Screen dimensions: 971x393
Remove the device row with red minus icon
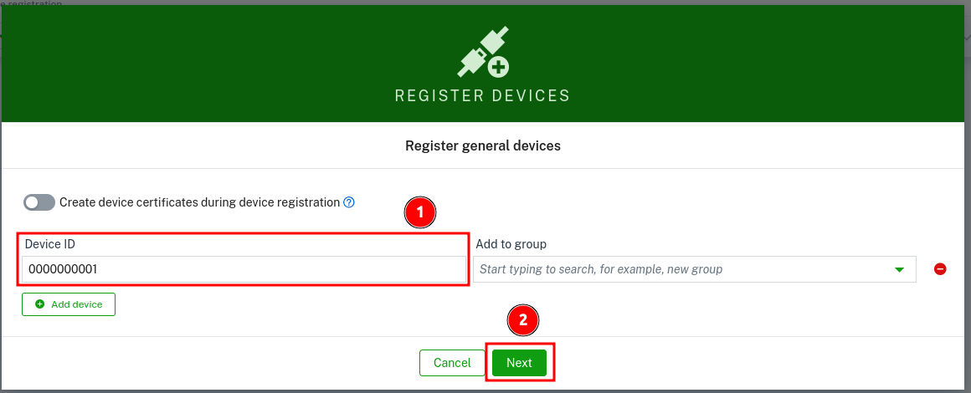(940, 269)
